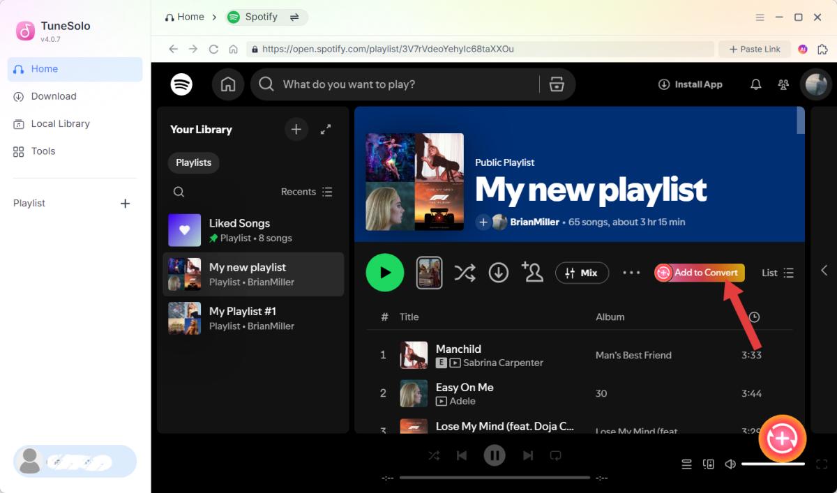Viewport: 837px width, 493px height.
Task: Click the Mix button
Action: [582, 273]
